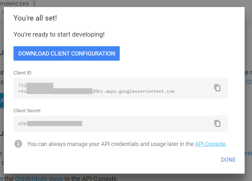Screen dimensions: 252x181
Task: Click the "You can always manage" message text
Action: [x=109, y=144]
